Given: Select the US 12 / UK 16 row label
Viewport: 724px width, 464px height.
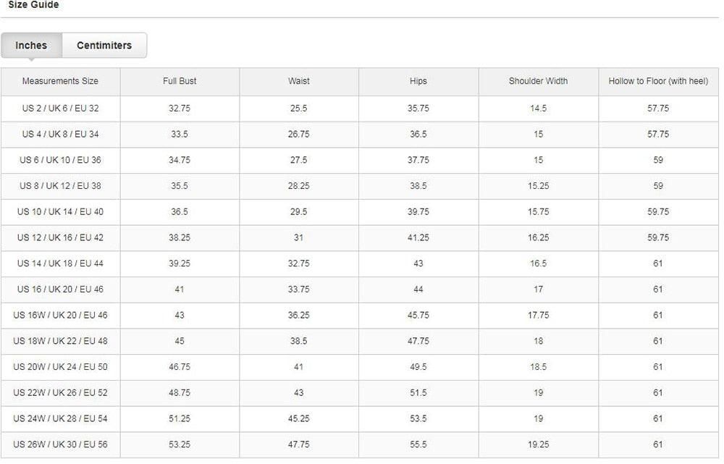Looking at the screenshot, I should [60, 237].
